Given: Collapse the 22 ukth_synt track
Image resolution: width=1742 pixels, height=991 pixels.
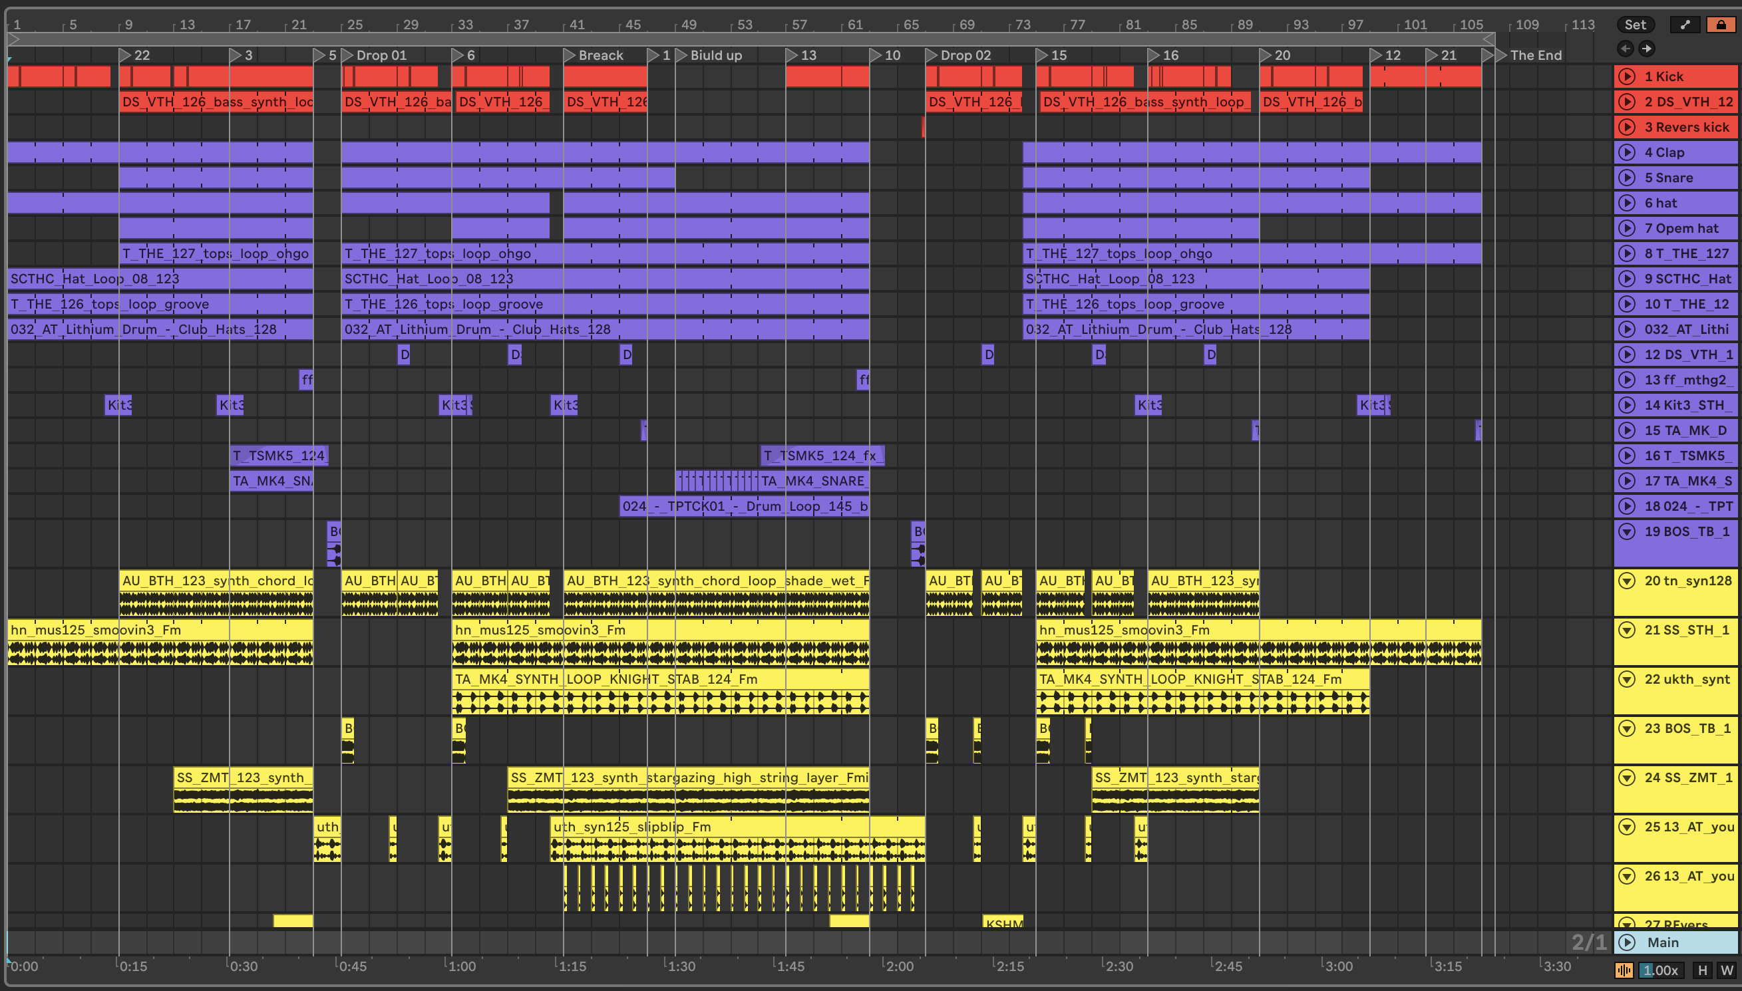Looking at the screenshot, I should 1627,678.
